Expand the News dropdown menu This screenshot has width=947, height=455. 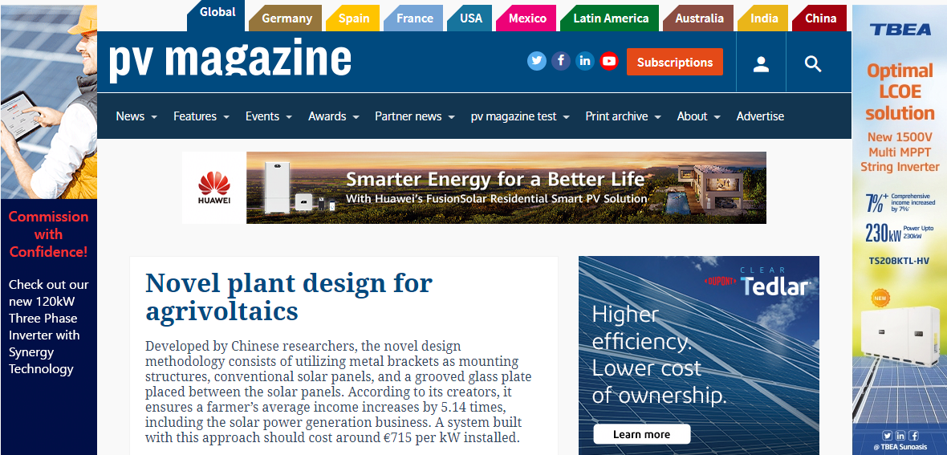136,116
